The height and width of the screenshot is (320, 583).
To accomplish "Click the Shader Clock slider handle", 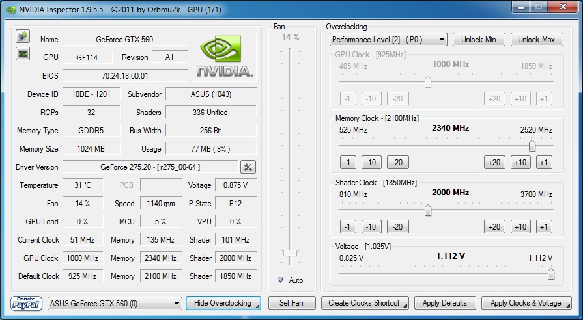I will (428, 210).
